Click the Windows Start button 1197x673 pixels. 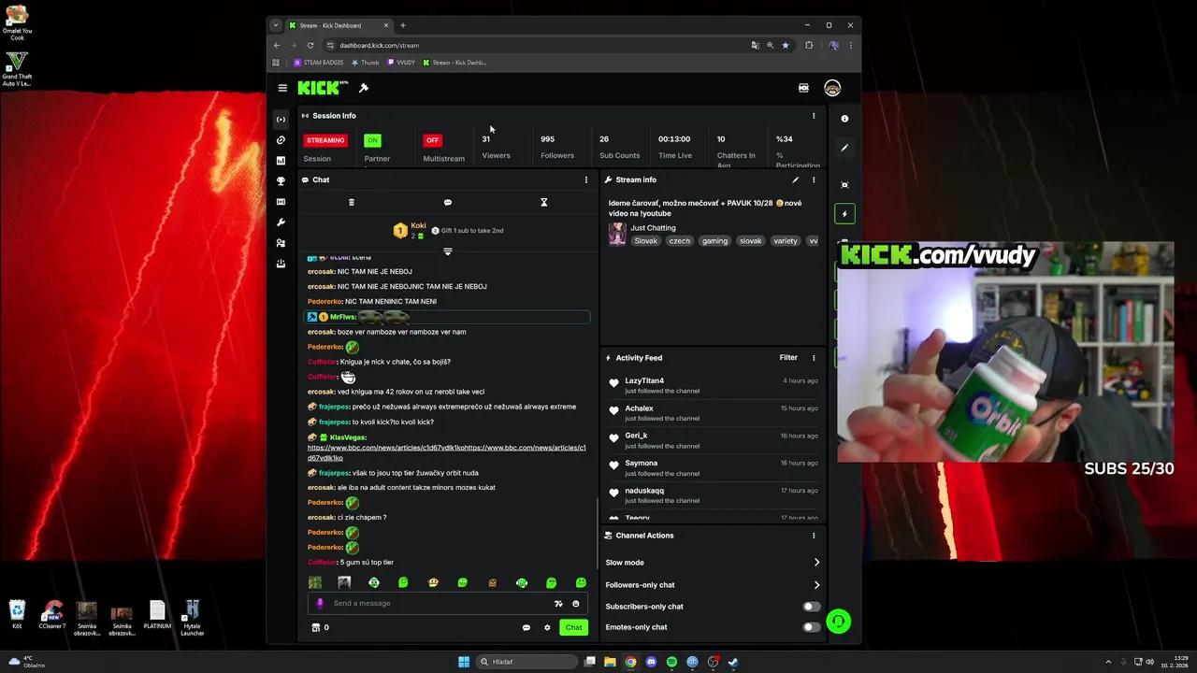tap(464, 662)
